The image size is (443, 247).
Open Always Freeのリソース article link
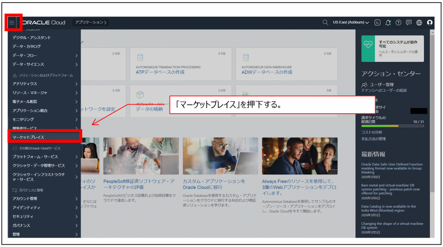[x=299, y=187]
